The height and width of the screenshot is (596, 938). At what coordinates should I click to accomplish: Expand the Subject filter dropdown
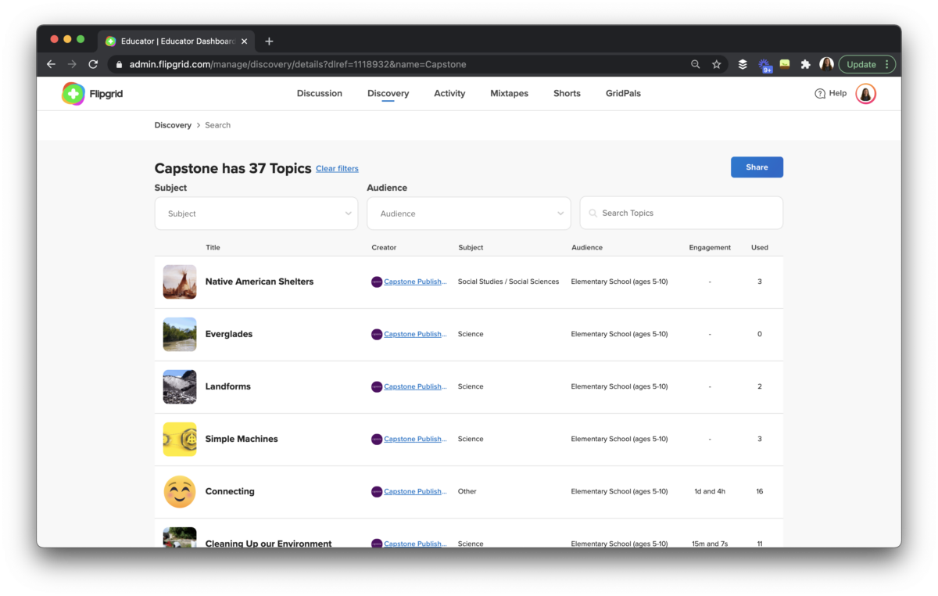click(256, 213)
